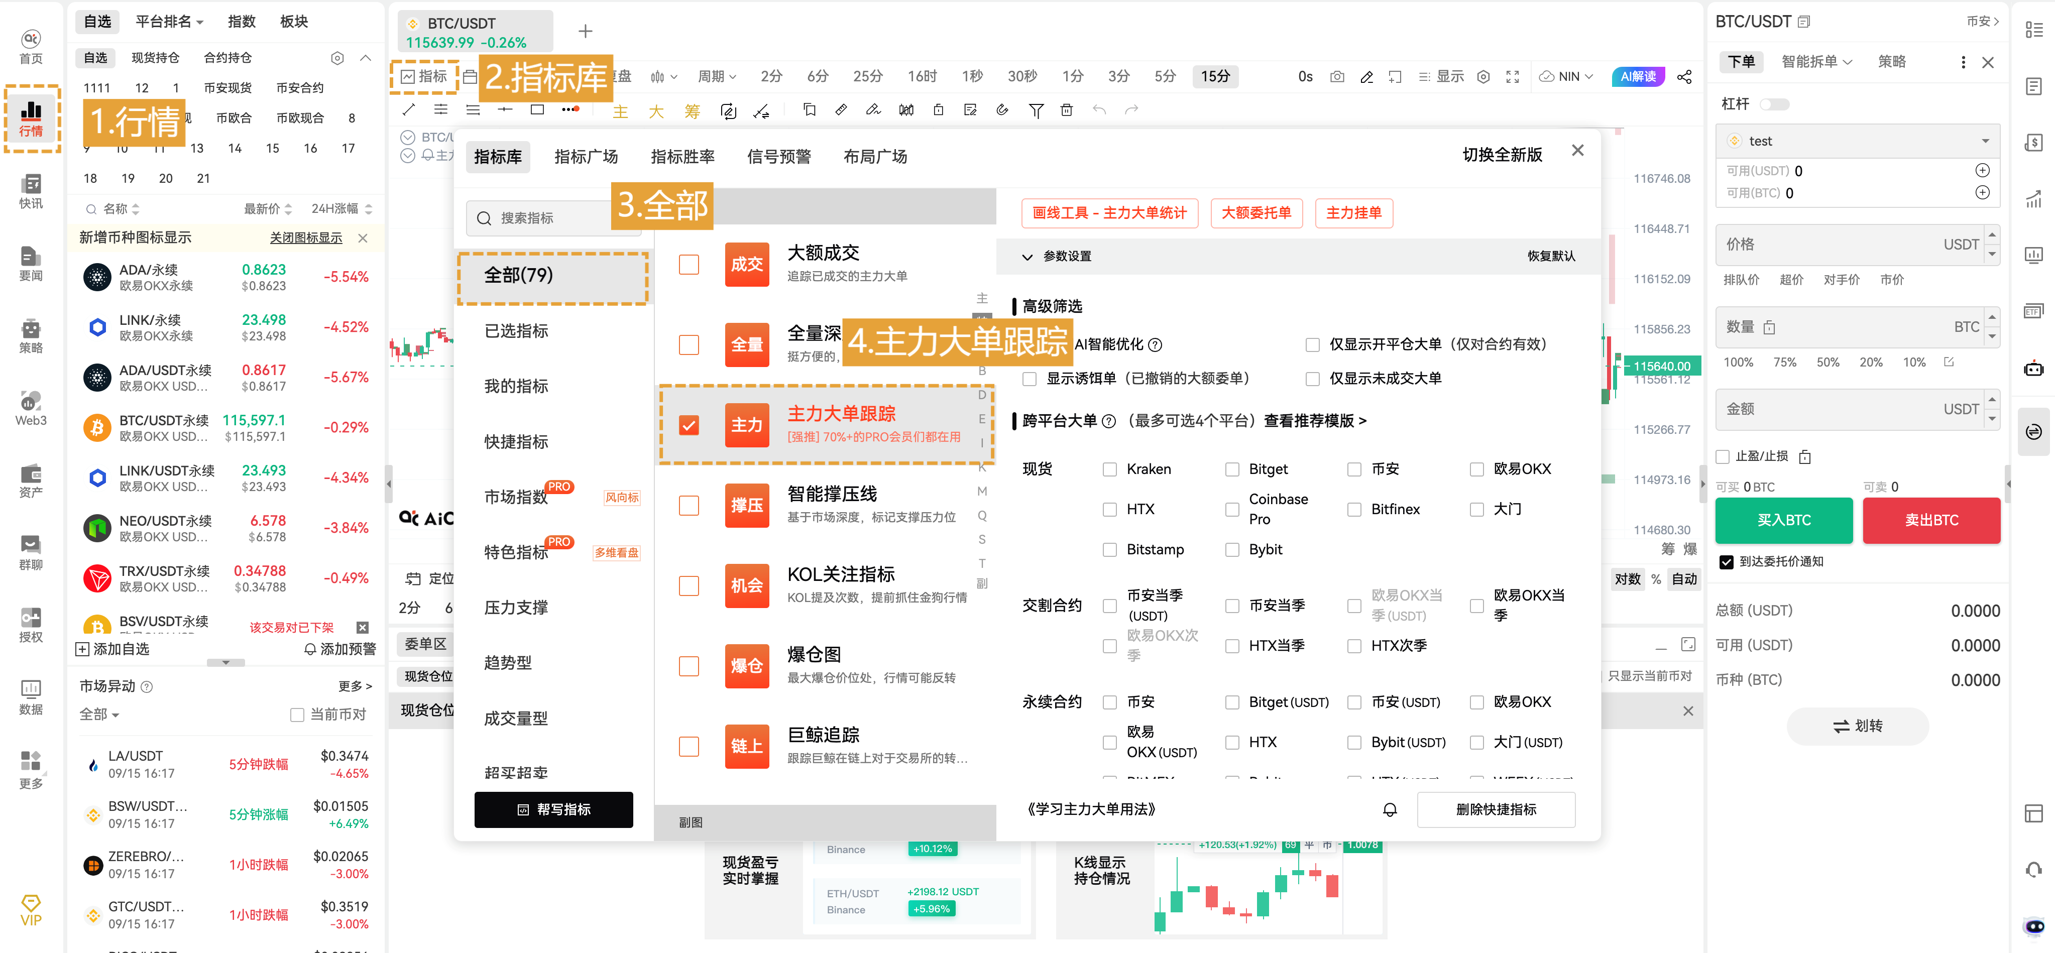Image resolution: width=2055 pixels, height=953 pixels.
Task: Open the candlestick chart type dropdown
Action: [x=664, y=76]
